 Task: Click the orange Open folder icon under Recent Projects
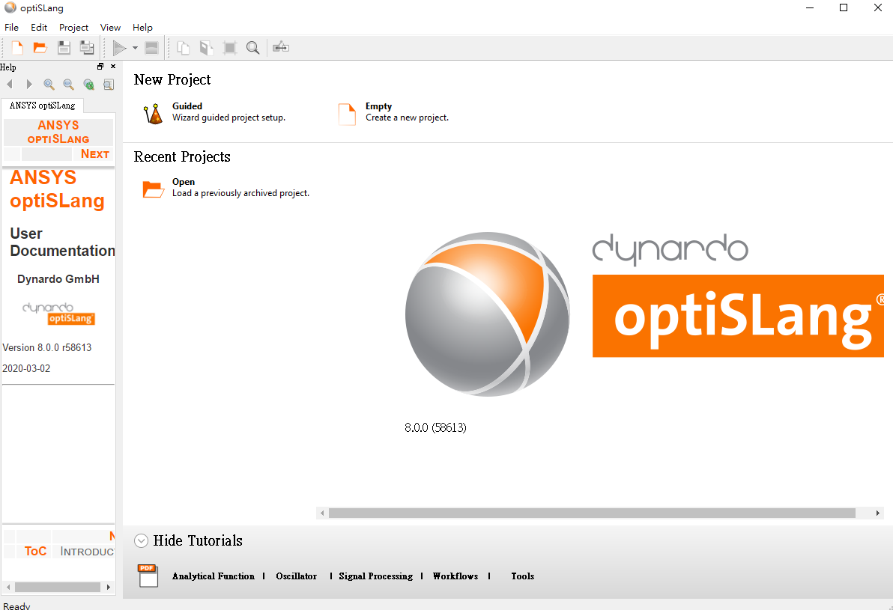(x=153, y=189)
